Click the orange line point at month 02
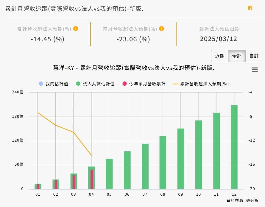 pyautogui.click(x=56, y=125)
